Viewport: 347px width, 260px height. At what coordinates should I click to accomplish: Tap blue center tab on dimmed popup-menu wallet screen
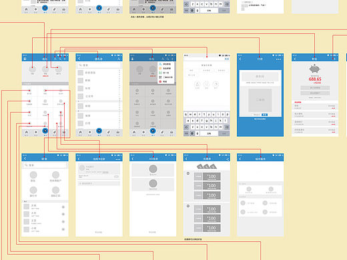153,131
